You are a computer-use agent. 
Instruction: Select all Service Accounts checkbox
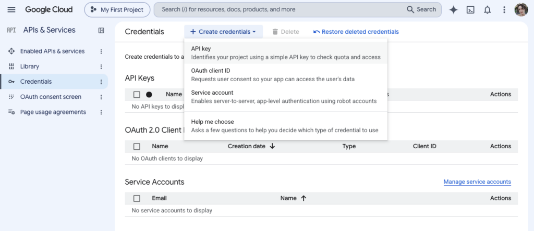coord(137,198)
